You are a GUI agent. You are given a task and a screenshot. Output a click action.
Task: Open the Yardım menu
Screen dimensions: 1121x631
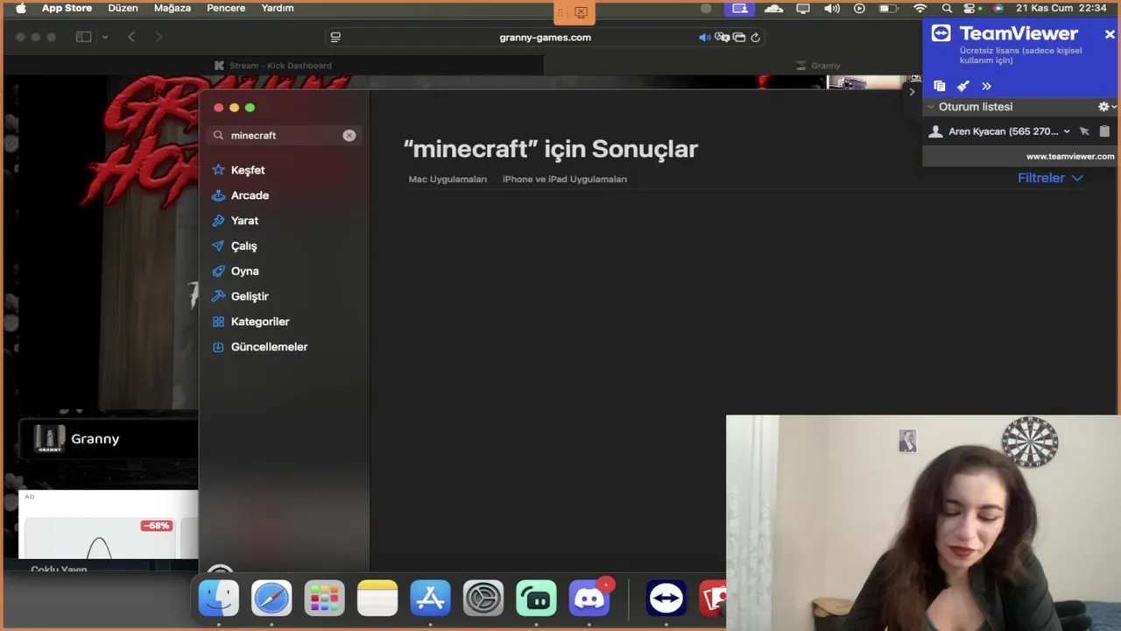click(278, 8)
